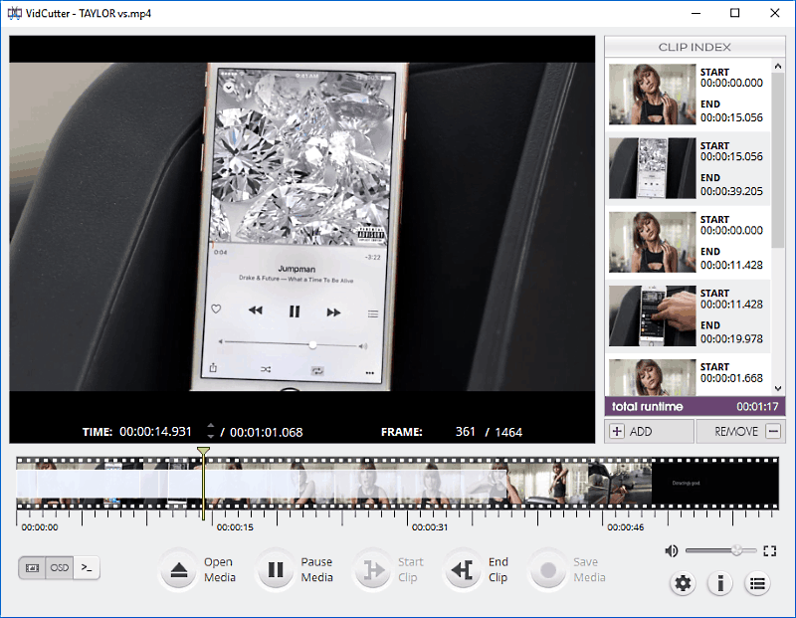The width and height of the screenshot is (796, 618).
Task: Minimize the VidCutter window
Action: (696, 13)
